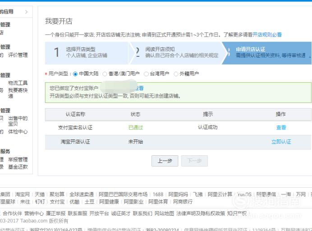Open the 联系客服 footer link

click(78, 213)
